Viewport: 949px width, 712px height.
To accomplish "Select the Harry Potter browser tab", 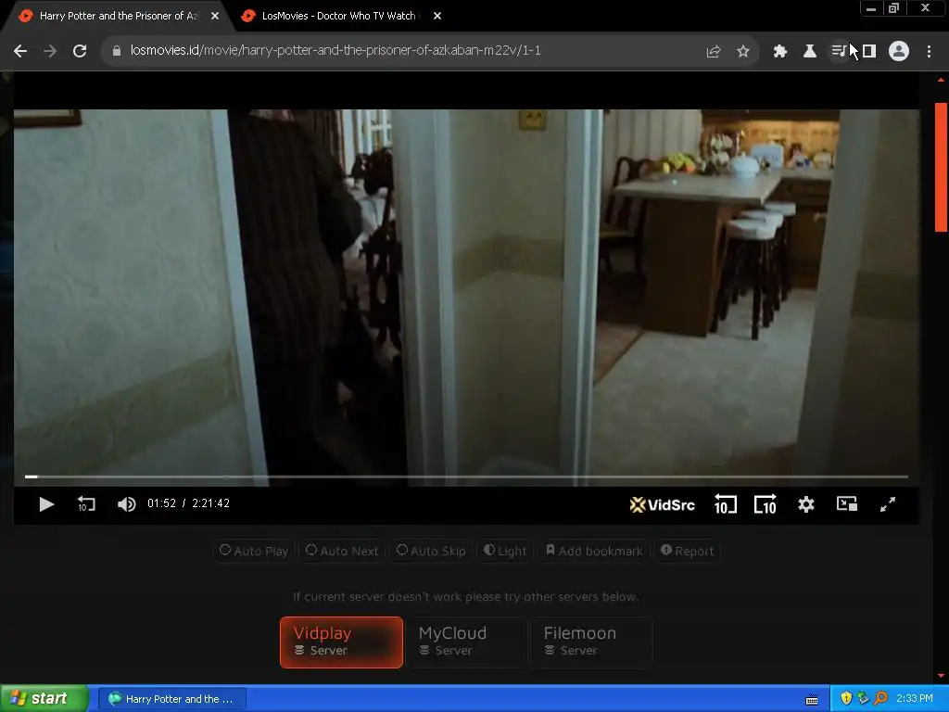I will (x=118, y=16).
